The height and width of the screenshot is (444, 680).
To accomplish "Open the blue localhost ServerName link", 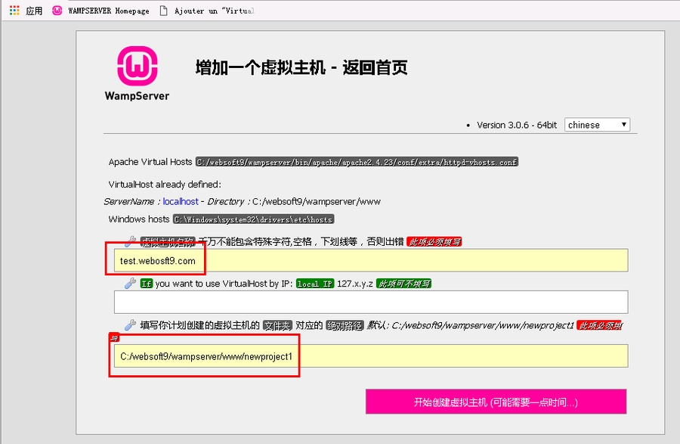I will coord(181,202).
